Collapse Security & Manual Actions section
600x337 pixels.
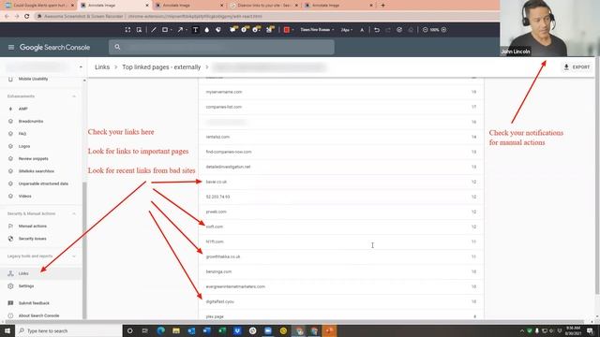pyautogui.click(x=74, y=213)
